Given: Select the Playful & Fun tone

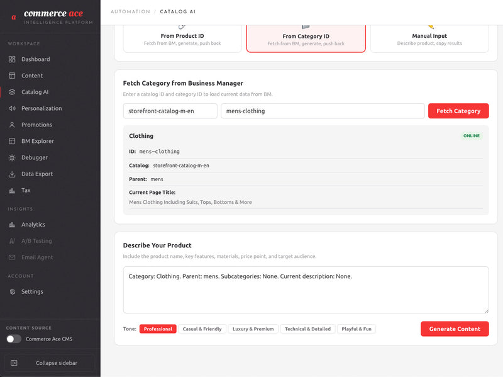Looking at the screenshot, I should pos(357,329).
